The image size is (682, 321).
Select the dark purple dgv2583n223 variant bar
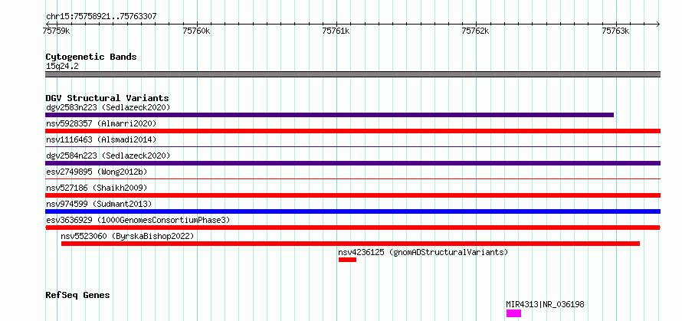pyautogui.click(x=330, y=115)
